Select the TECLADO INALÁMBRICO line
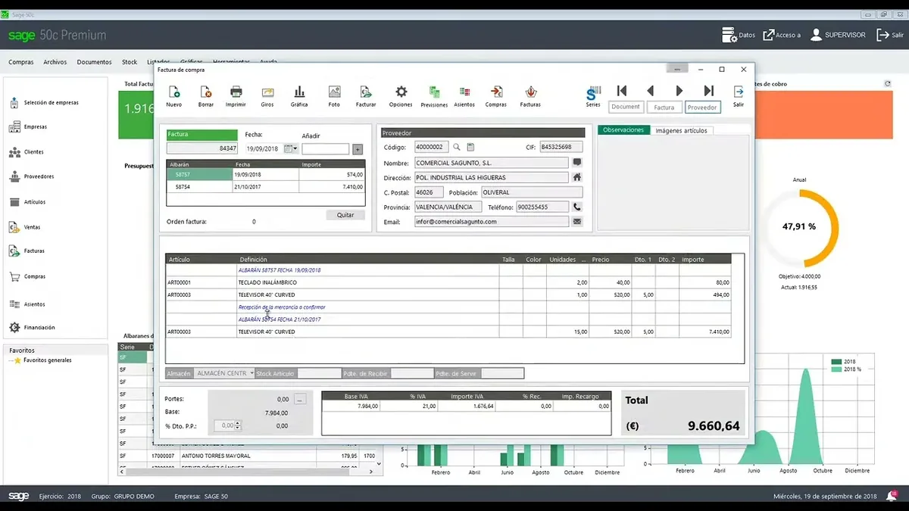 click(x=448, y=282)
